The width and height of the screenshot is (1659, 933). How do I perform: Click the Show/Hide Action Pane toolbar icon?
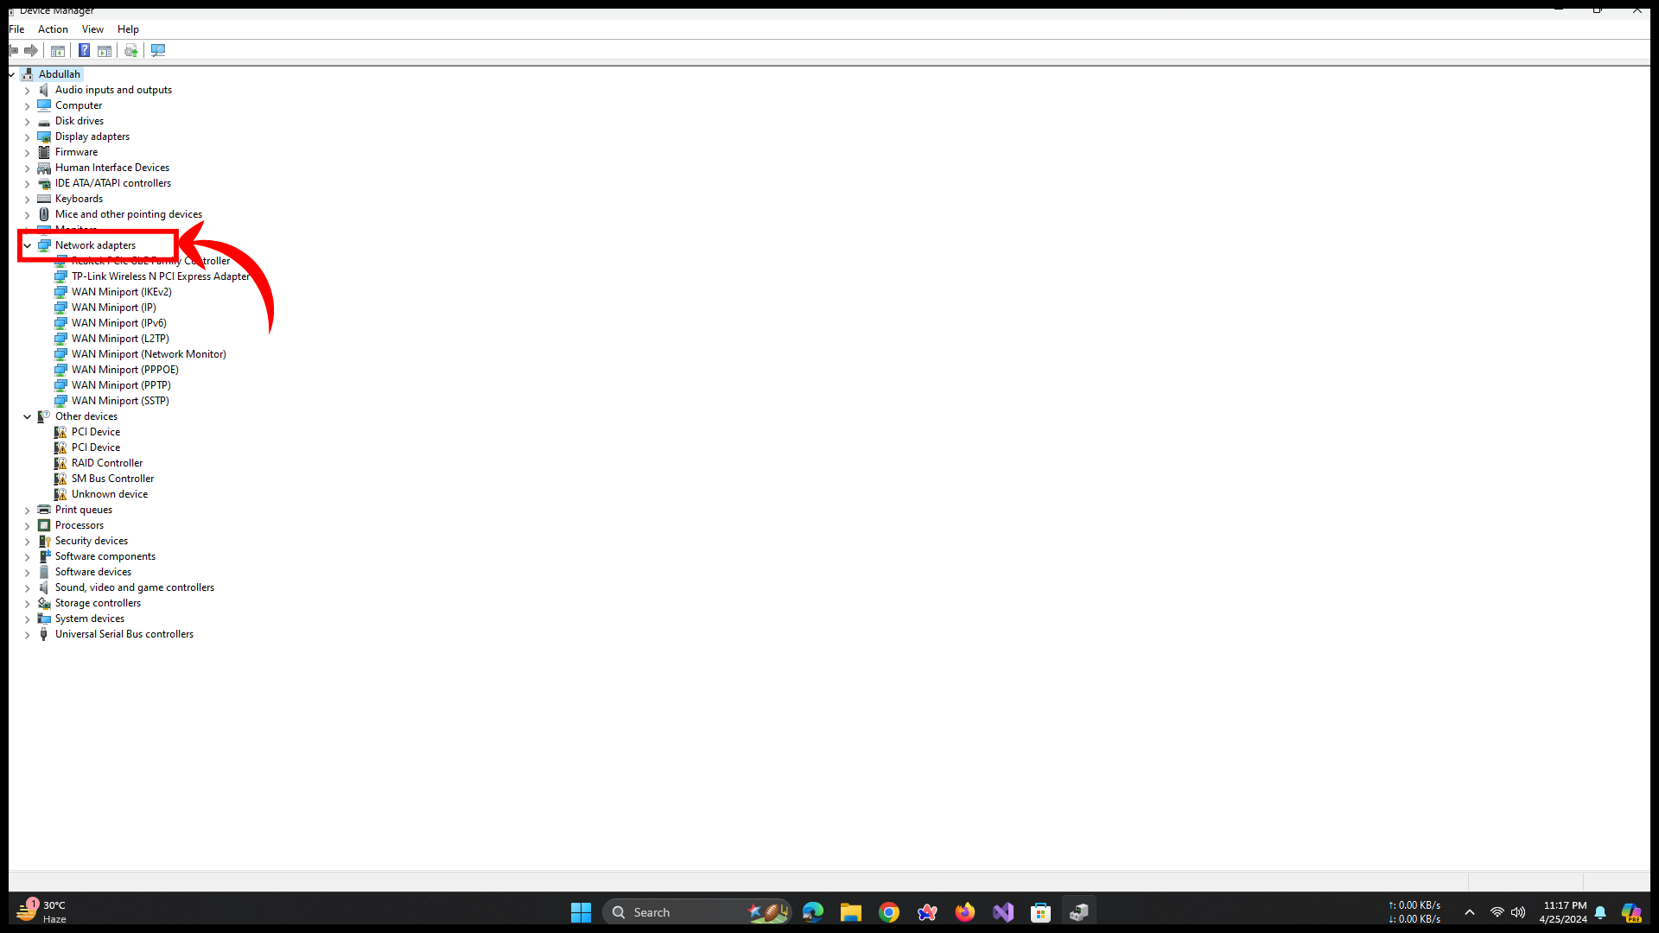click(x=105, y=50)
